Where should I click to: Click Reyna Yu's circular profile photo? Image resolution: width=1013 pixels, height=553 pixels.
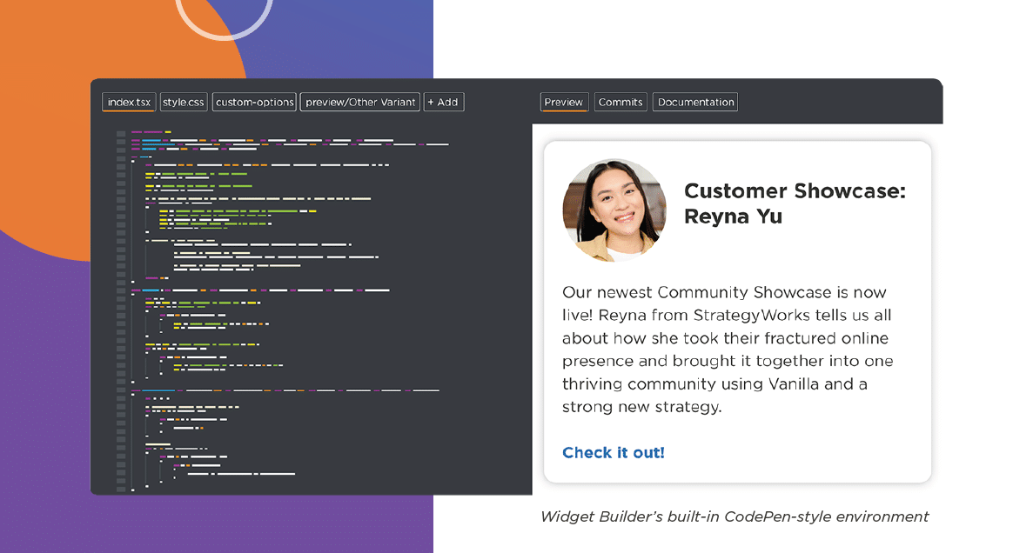(x=614, y=210)
